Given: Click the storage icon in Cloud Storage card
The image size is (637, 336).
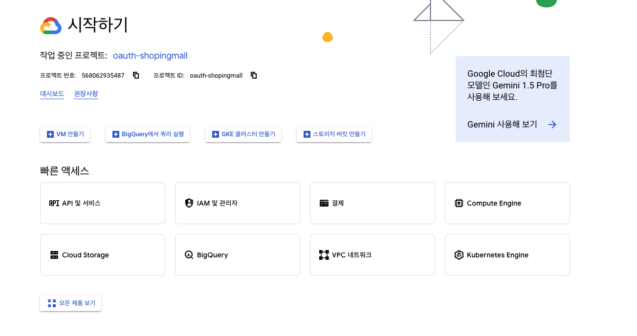Looking at the screenshot, I should pos(54,255).
